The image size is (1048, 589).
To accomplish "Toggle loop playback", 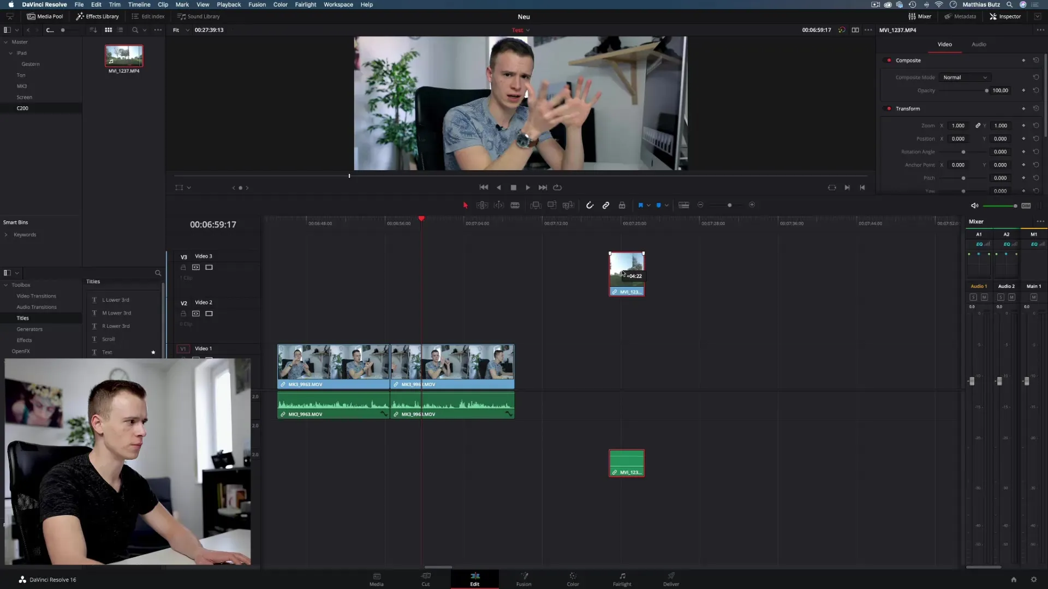I will coord(557,188).
